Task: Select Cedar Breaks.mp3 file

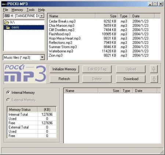Action: pyautogui.click(x=62, y=21)
